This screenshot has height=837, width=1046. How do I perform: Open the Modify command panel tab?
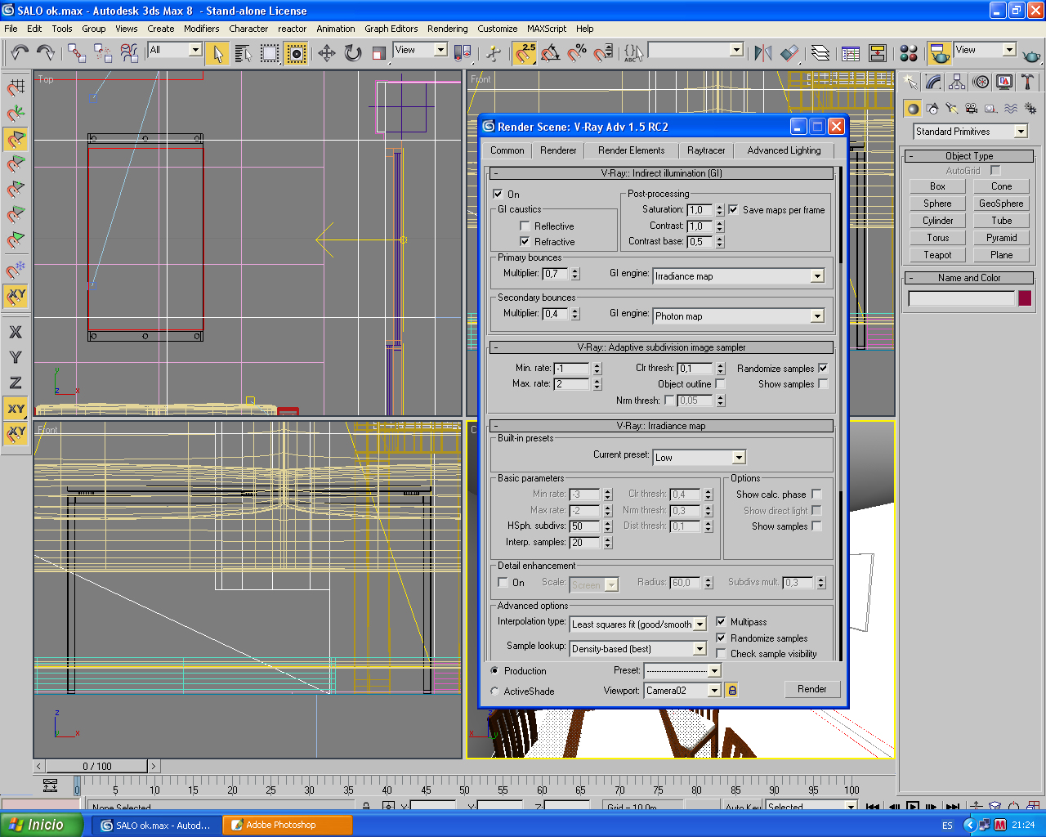pos(933,83)
